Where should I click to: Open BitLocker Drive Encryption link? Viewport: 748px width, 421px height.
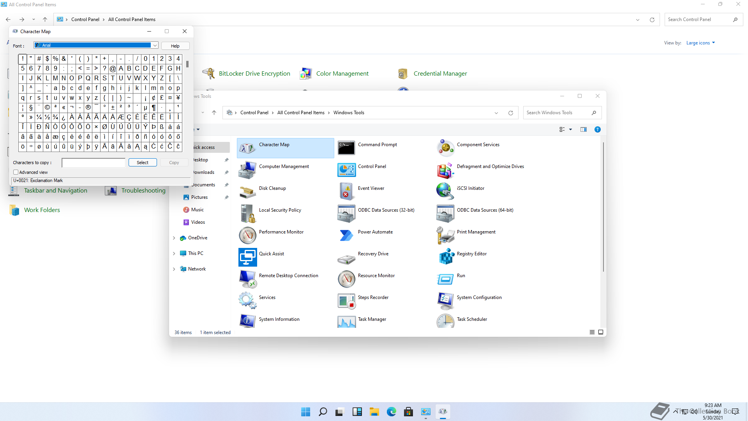(x=254, y=74)
